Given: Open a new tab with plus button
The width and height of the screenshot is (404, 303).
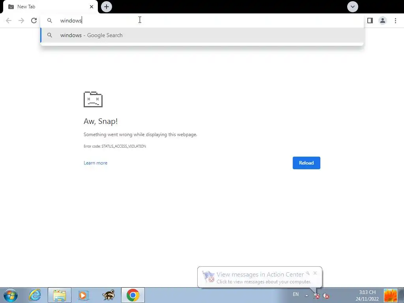Looking at the screenshot, I should click(x=107, y=7).
